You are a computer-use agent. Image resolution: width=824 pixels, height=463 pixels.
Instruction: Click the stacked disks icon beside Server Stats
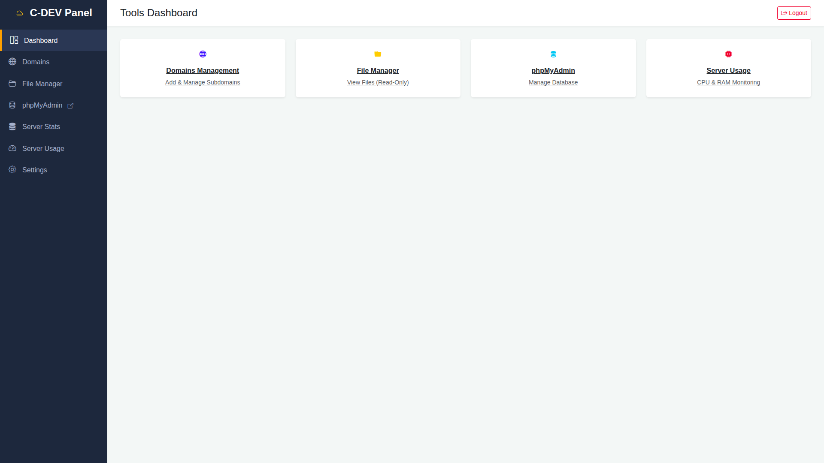click(12, 126)
